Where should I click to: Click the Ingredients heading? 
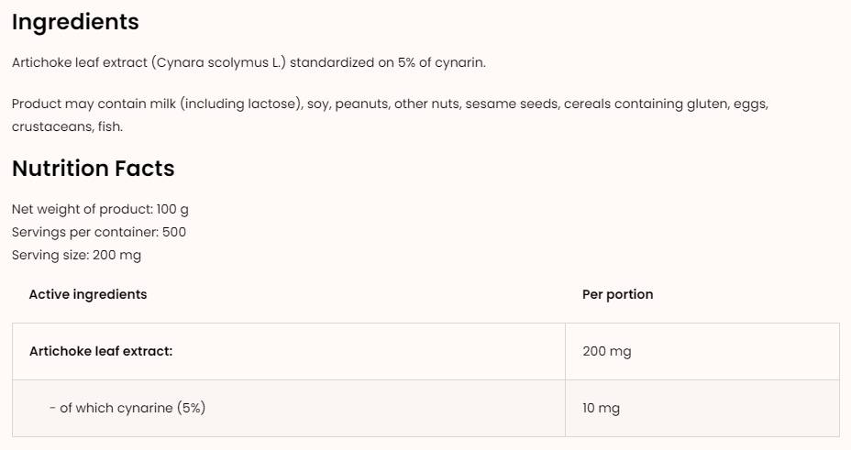(75, 22)
